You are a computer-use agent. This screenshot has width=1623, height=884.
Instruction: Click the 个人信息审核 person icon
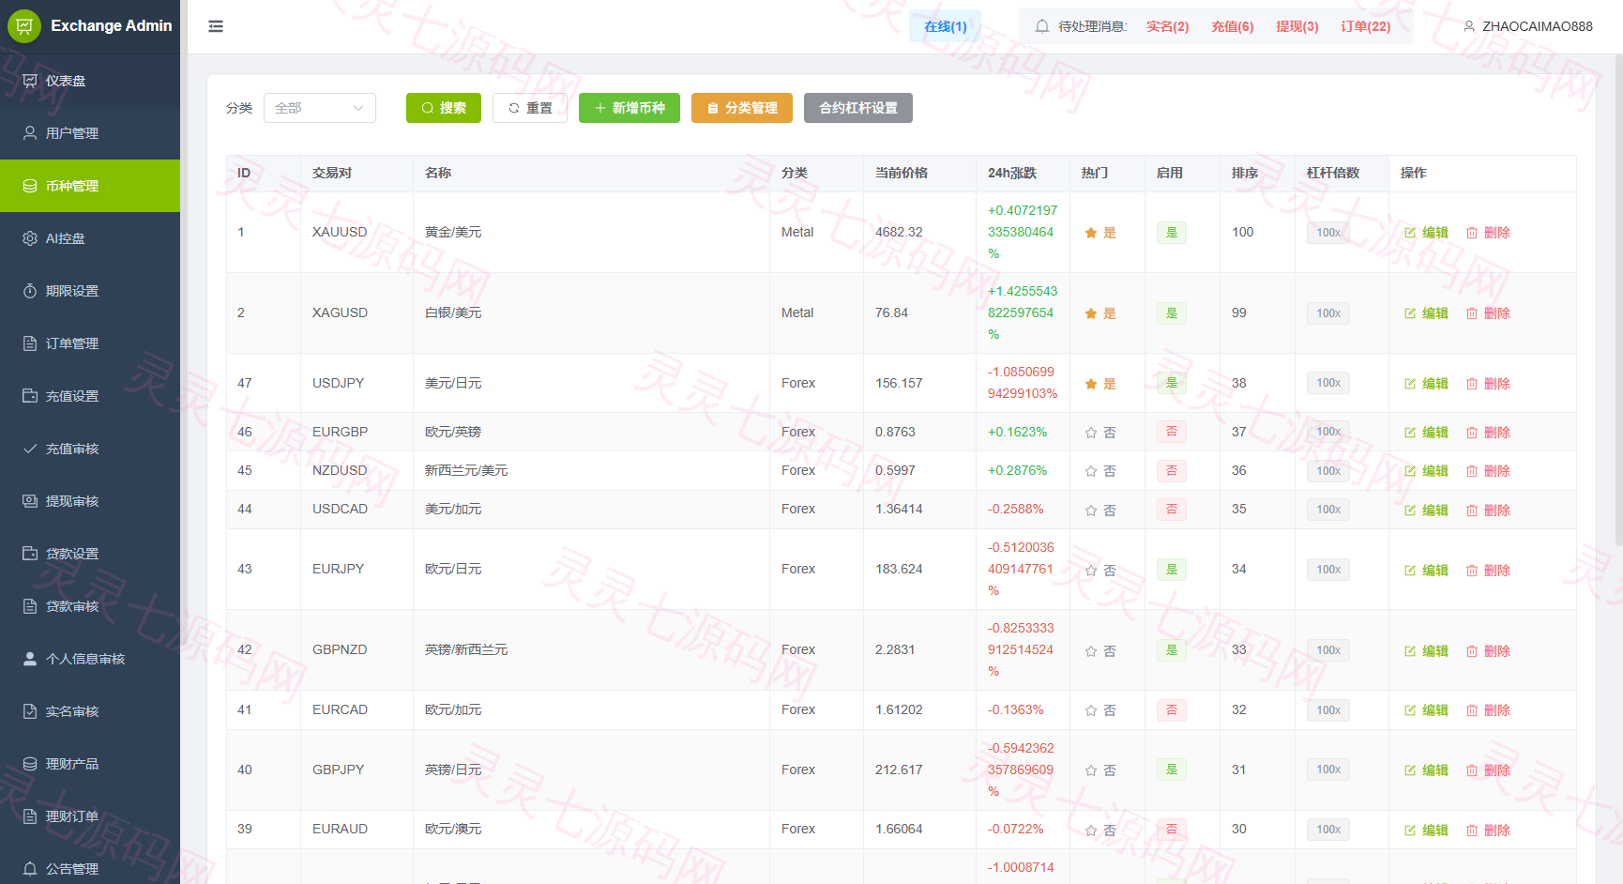click(30, 659)
